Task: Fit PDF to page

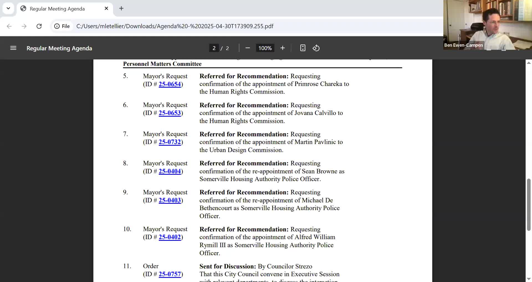Action: coord(303,48)
